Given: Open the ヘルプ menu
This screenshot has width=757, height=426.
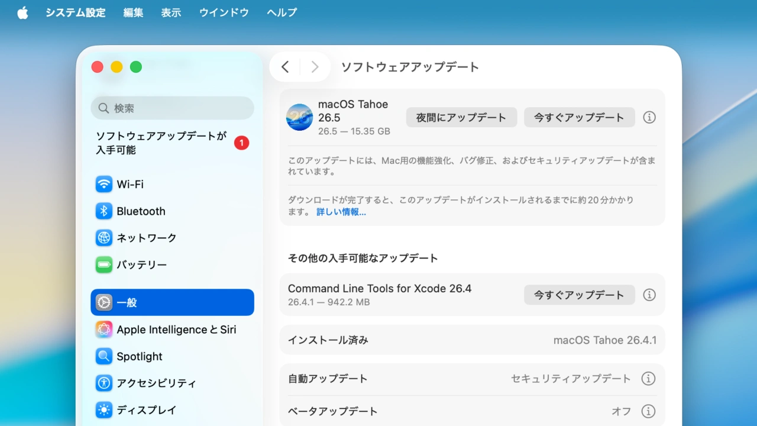Looking at the screenshot, I should (x=282, y=12).
